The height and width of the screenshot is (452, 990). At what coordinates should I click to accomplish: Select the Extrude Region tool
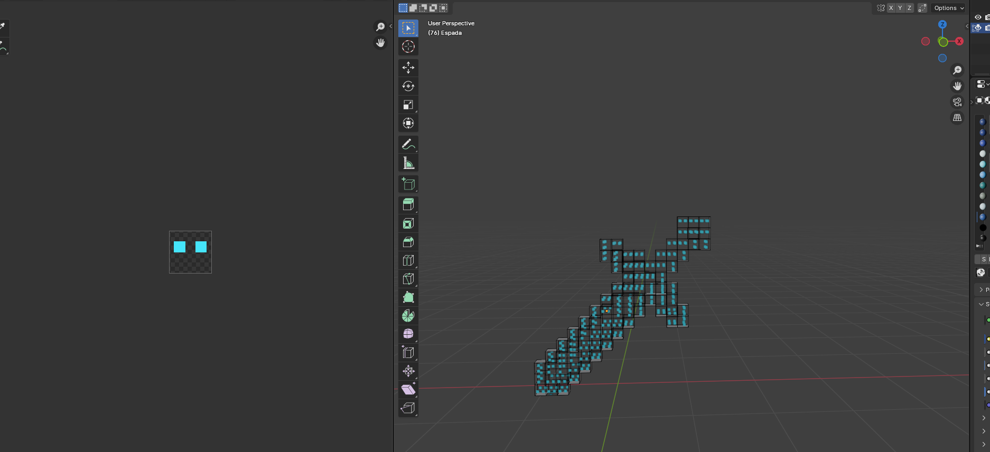tap(408, 204)
